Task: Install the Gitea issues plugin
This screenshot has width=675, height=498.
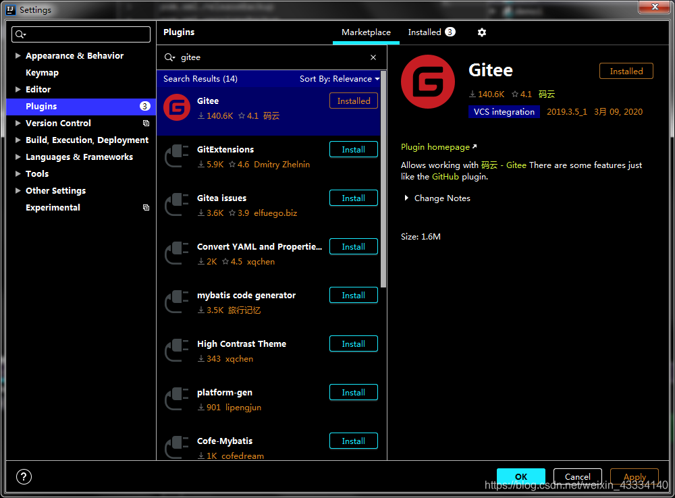Action: pos(354,198)
